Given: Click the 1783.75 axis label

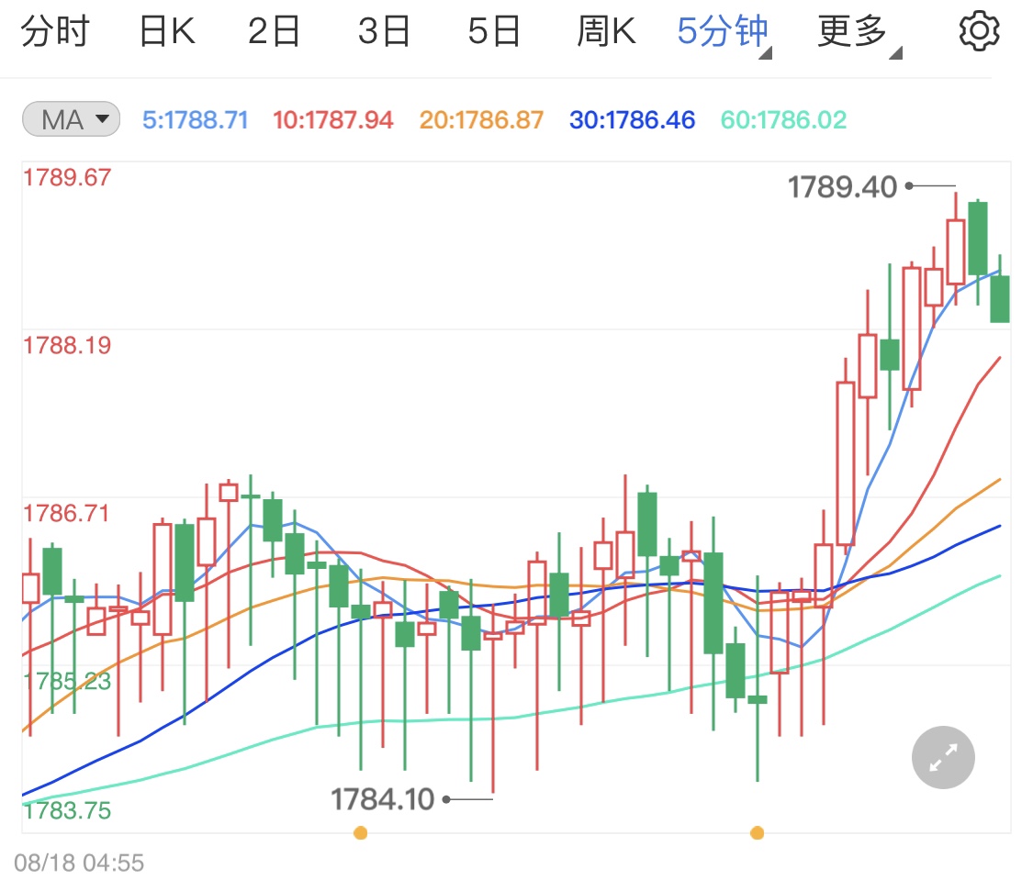Looking at the screenshot, I should pyautogui.click(x=67, y=810).
